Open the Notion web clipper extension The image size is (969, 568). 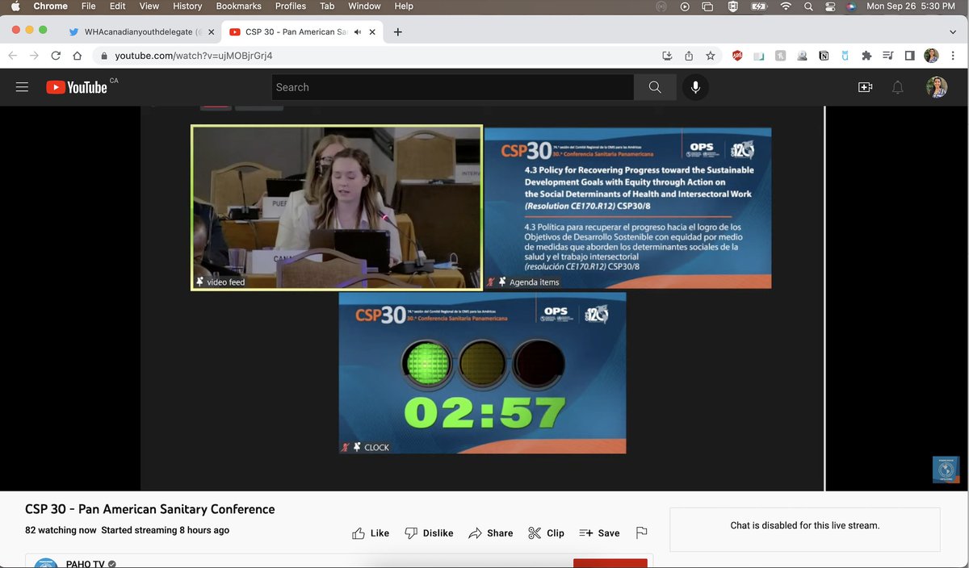tap(824, 56)
